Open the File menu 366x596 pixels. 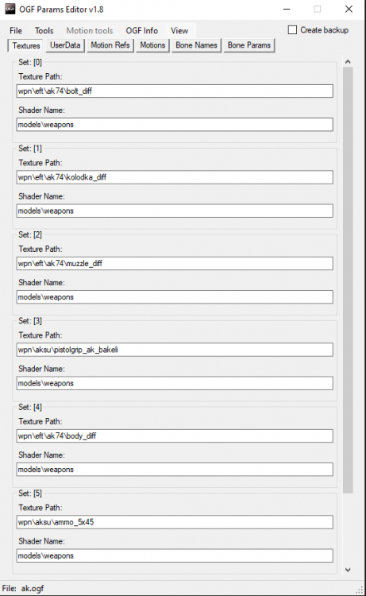tap(16, 30)
